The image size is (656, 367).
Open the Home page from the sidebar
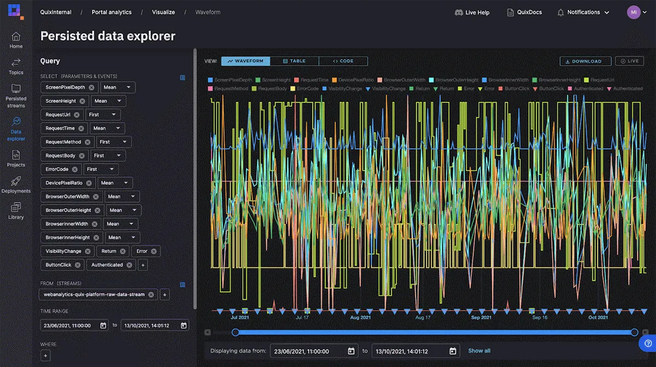point(16,38)
